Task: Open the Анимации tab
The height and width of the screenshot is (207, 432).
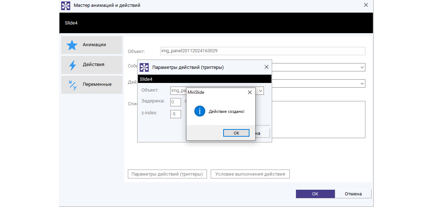Action: (92, 45)
